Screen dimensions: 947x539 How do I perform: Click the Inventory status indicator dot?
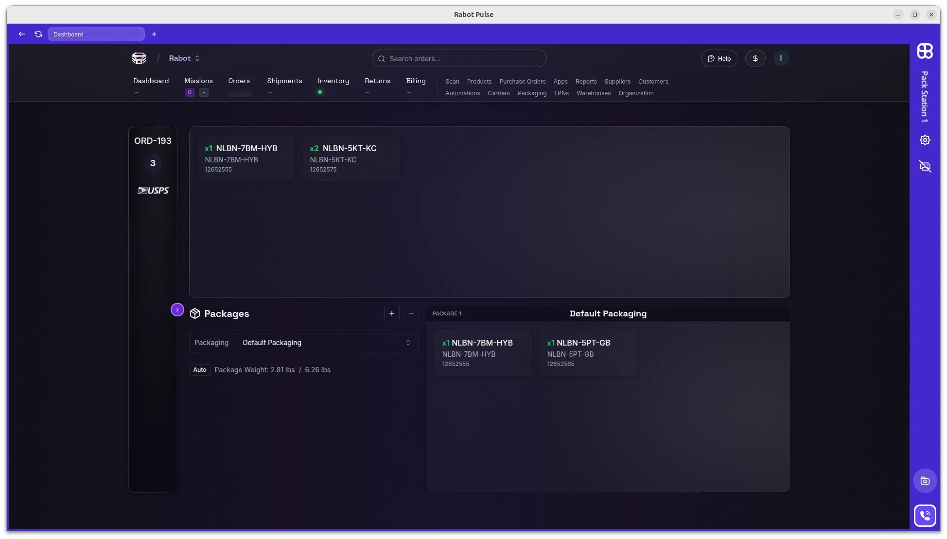pyautogui.click(x=320, y=92)
